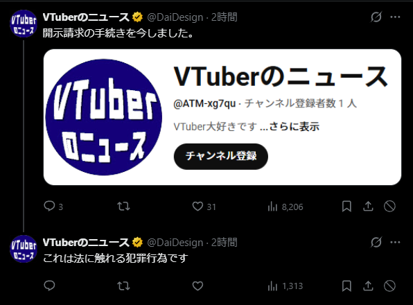Share the first tweet via upload icon

pyautogui.click(x=368, y=207)
